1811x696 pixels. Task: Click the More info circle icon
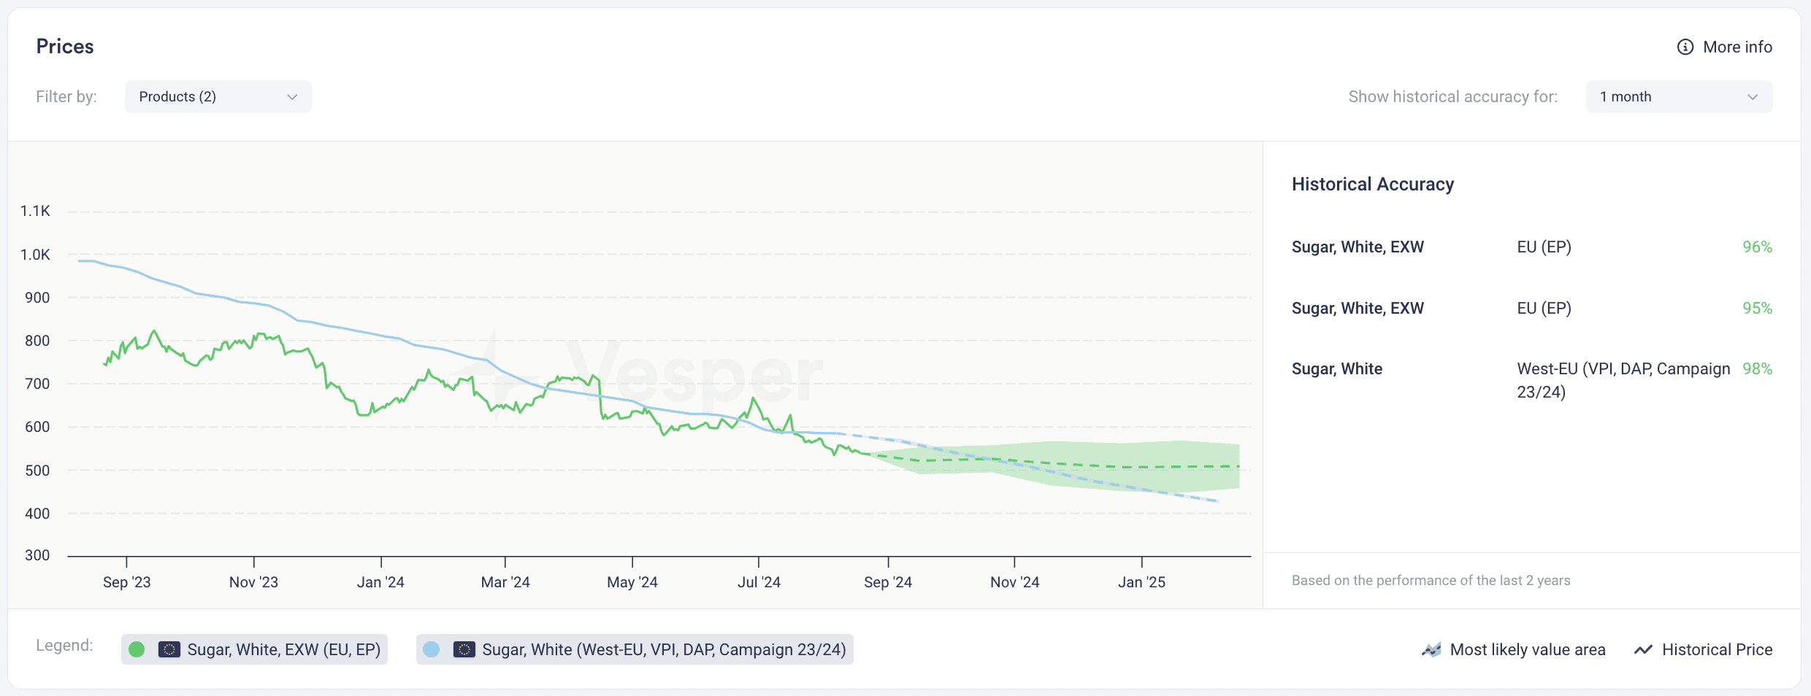click(1685, 47)
